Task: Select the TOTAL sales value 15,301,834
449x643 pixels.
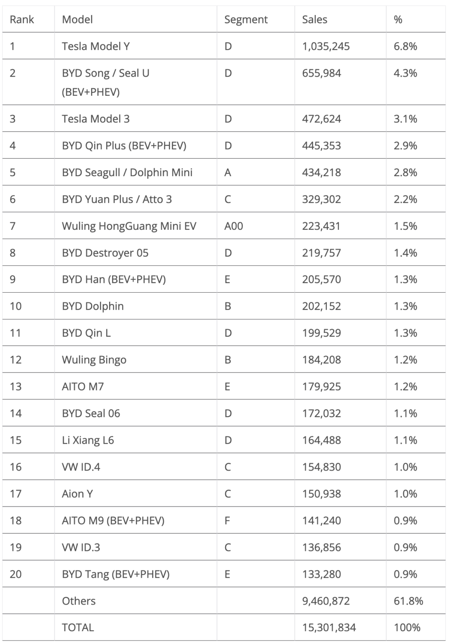Action: [329, 628]
